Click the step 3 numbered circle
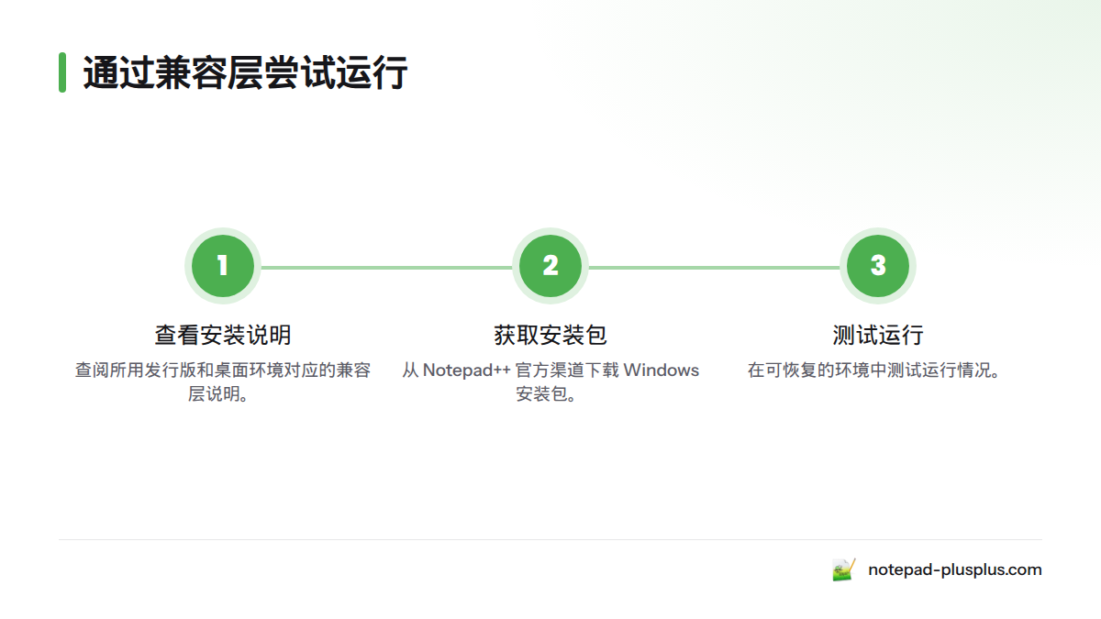 878,266
